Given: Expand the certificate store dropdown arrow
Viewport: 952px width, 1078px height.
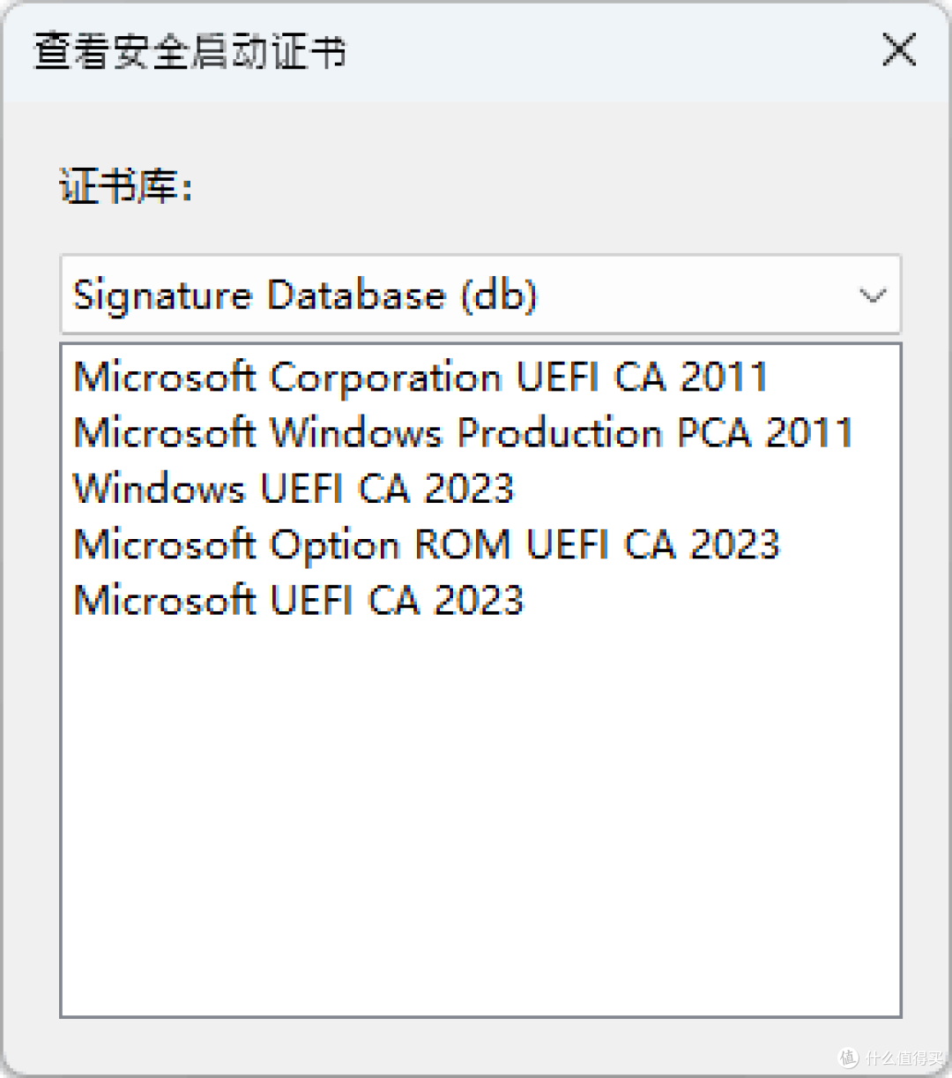Looking at the screenshot, I should click(873, 296).
